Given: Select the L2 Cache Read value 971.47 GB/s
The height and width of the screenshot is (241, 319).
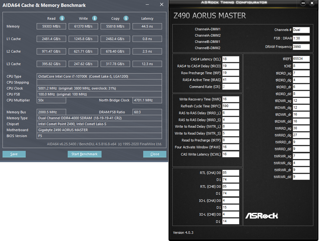Looking at the screenshot, I should pyautogui.click(x=51, y=51).
